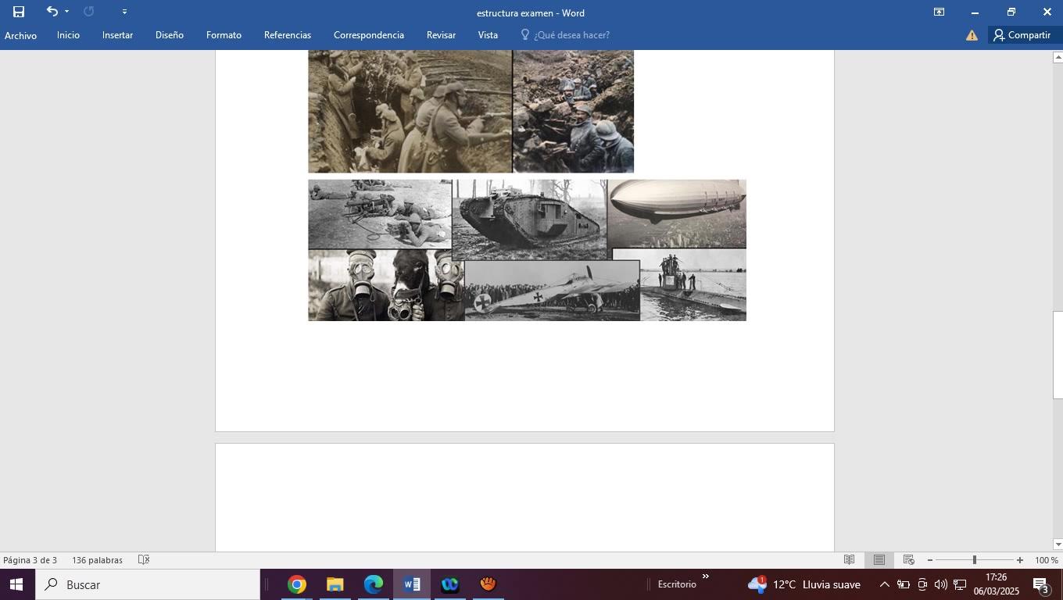Screen dimensions: 1063x600
Task: Click the zoom in plus icon
Action: 1019,560
